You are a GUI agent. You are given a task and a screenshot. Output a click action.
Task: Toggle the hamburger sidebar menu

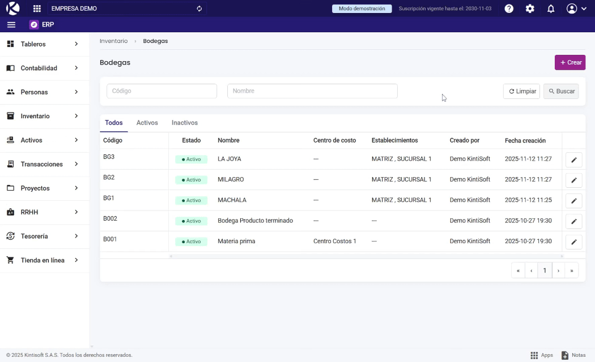click(11, 25)
